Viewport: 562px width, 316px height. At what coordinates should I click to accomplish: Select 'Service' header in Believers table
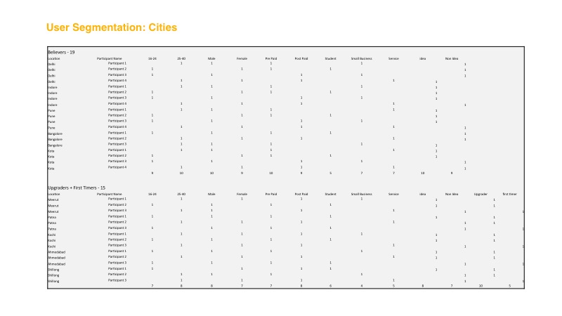click(x=393, y=58)
